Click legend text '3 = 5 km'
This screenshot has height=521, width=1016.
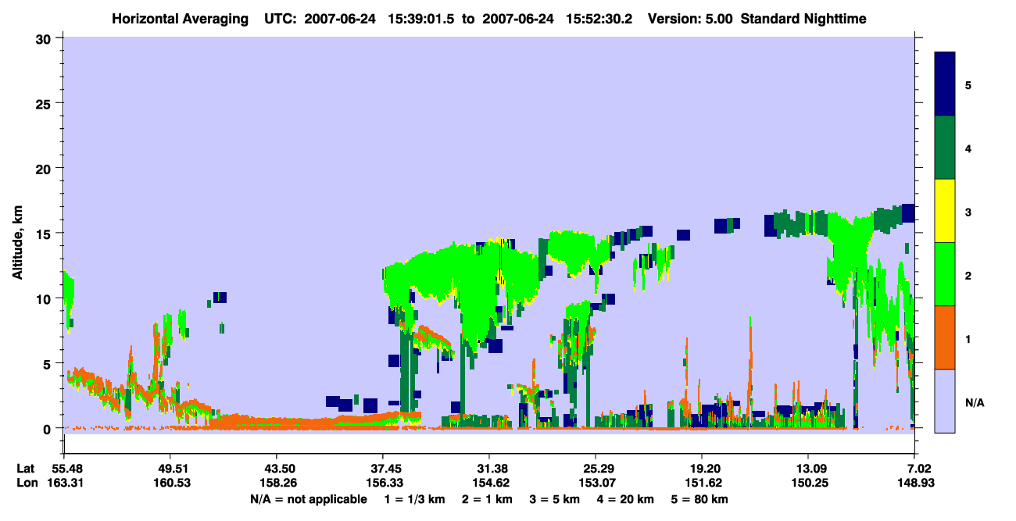[x=555, y=499]
